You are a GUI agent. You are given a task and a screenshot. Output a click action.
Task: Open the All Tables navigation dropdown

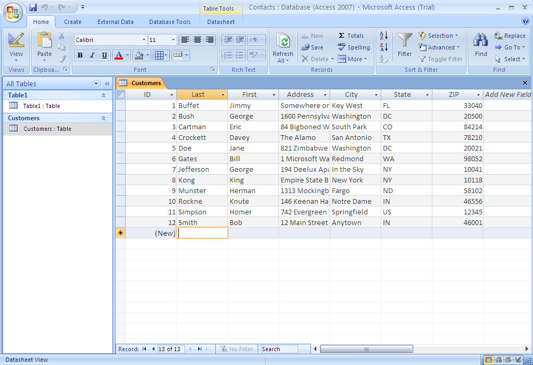point(96,84)
